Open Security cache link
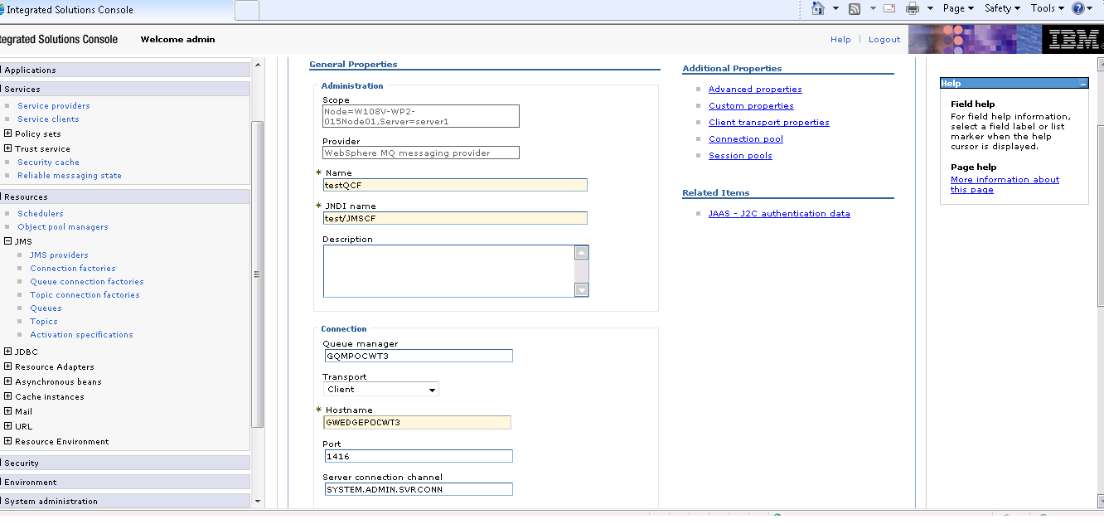The image size is (1104, 524). [x=48, y=163]
